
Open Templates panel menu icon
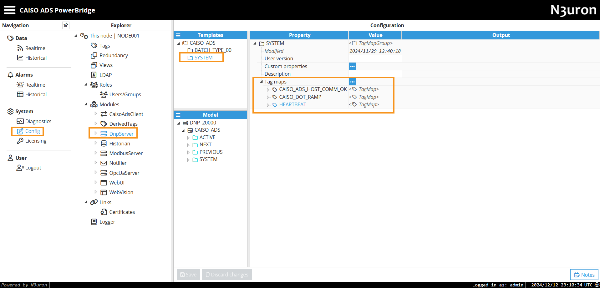178,35
